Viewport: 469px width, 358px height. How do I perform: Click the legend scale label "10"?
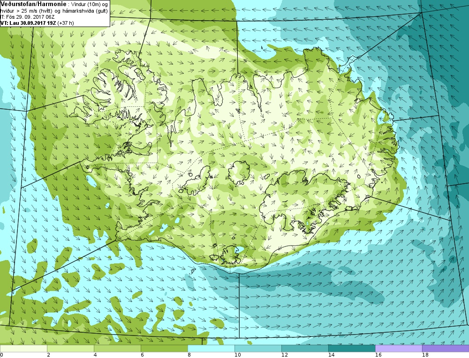point(237,355)
